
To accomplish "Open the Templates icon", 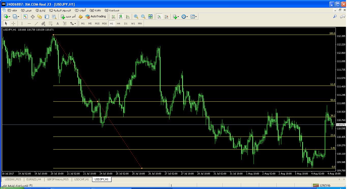I will (193, 17).
